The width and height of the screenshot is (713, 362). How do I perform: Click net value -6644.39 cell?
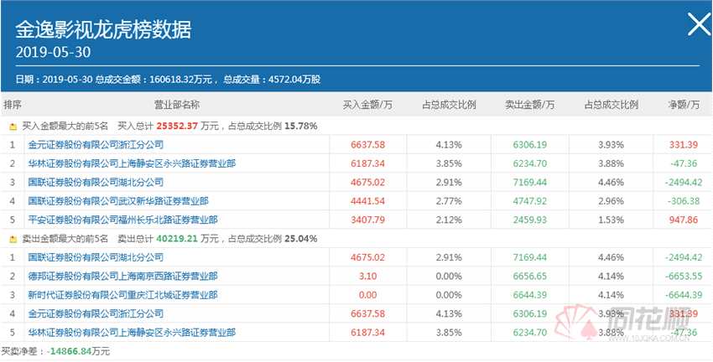[x=684, y=295]
